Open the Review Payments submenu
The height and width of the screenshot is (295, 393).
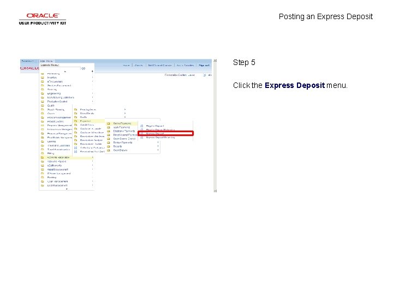pyautogui.click(x=123, y=143)
